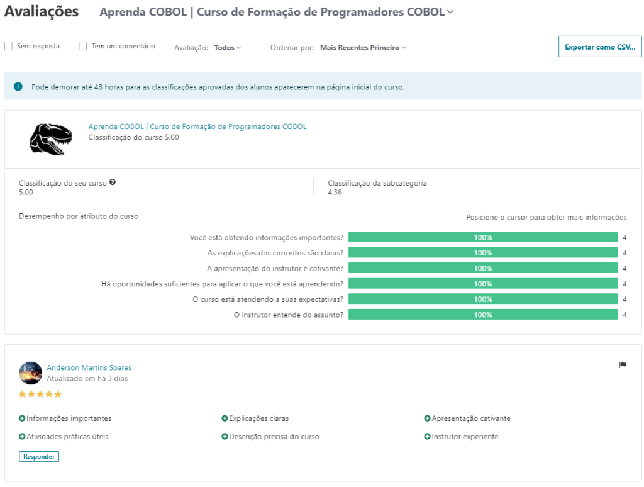Click the plus icon beside Explicações claras
The image size is (644, 487).
[x=225, y=418]
